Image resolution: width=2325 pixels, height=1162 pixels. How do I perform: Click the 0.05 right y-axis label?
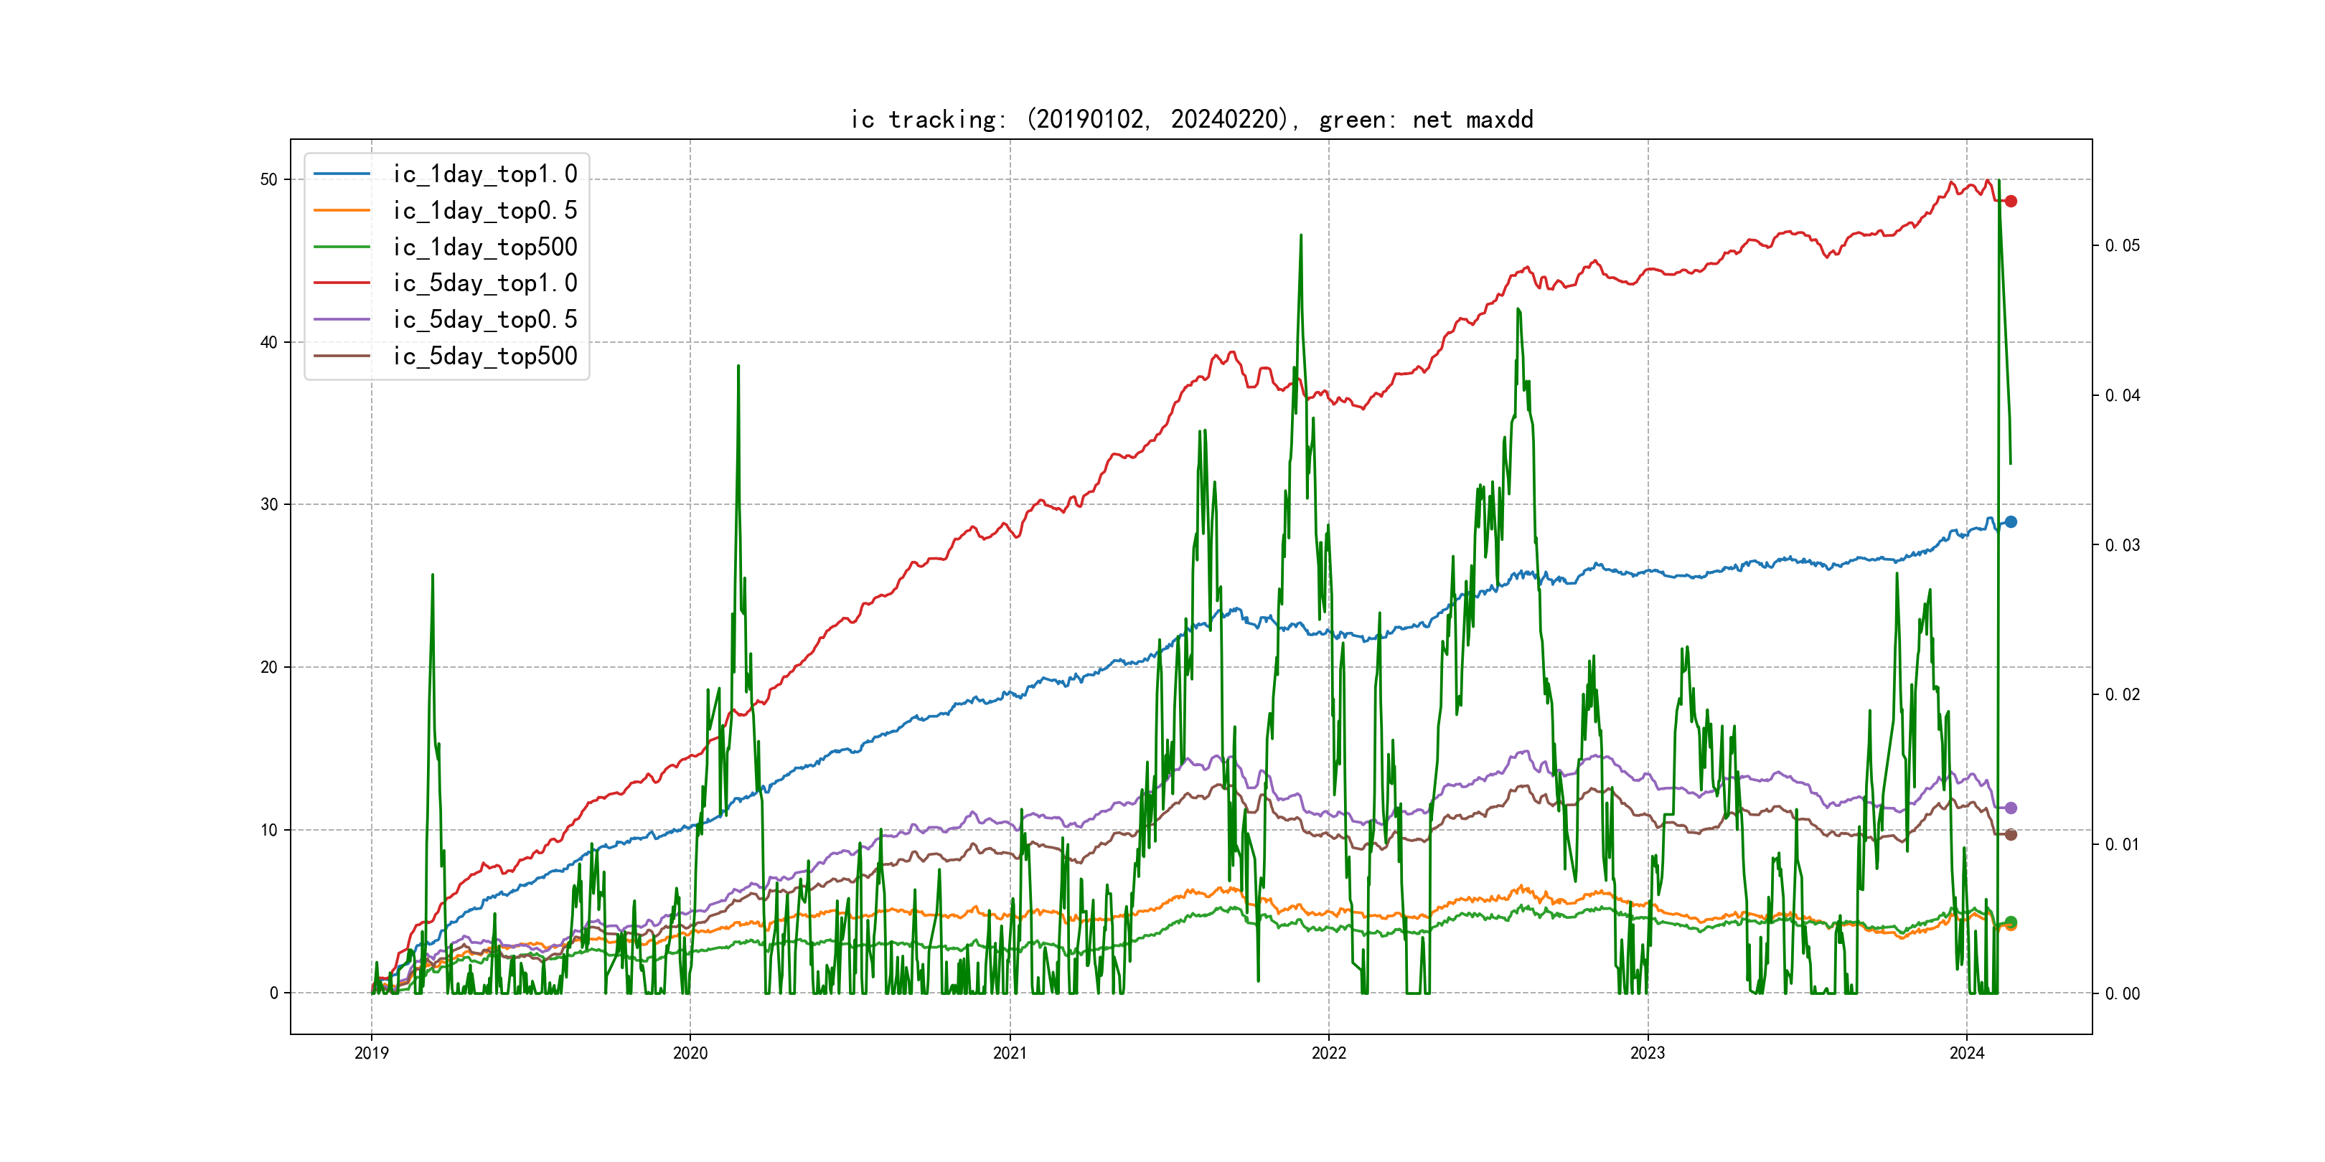pyautogui.click(x=2122, y=245)
